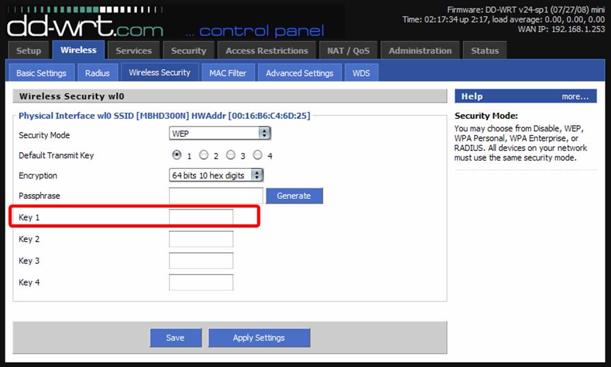This screenshot has height=367, width=611.
Task: Focus the Key 4 input field
Action: click(x=201, y=282)
